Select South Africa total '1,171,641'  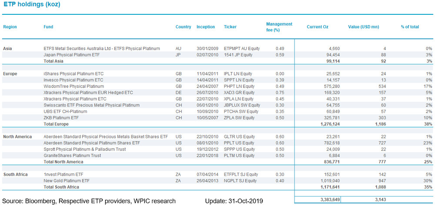331,187
